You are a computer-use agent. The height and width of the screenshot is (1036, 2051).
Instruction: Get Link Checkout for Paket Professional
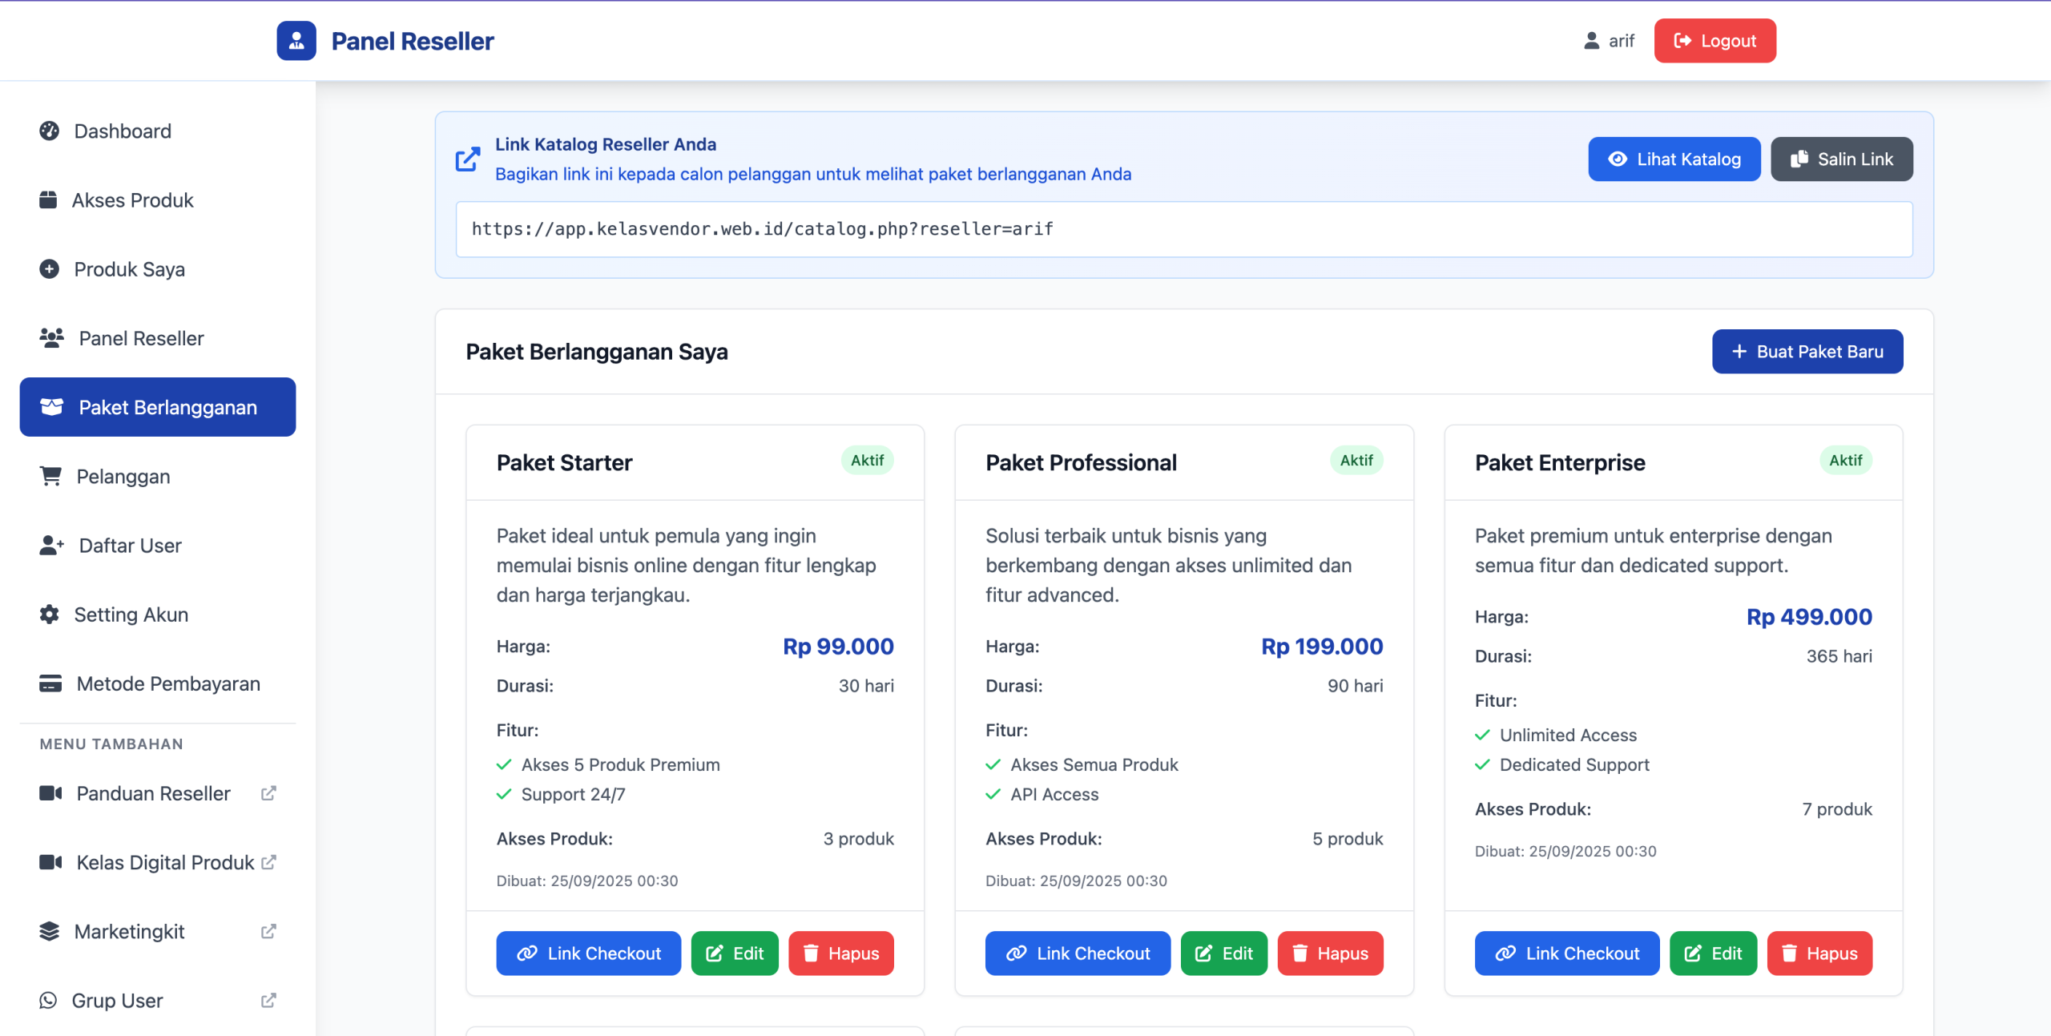tap(1077, 953)
